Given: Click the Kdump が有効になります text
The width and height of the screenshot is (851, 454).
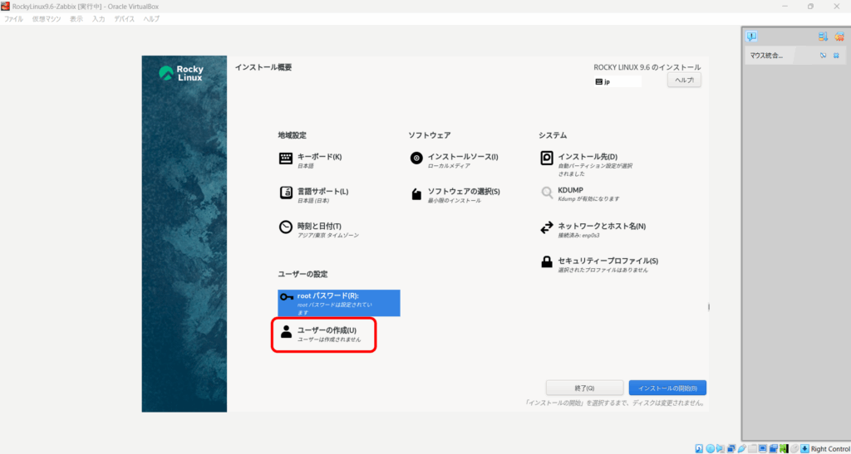Looking at the screenshot, I should coord(589,199).
